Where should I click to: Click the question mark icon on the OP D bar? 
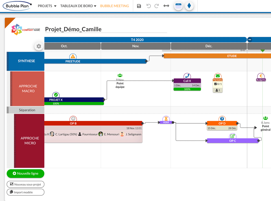click(222, 119)
